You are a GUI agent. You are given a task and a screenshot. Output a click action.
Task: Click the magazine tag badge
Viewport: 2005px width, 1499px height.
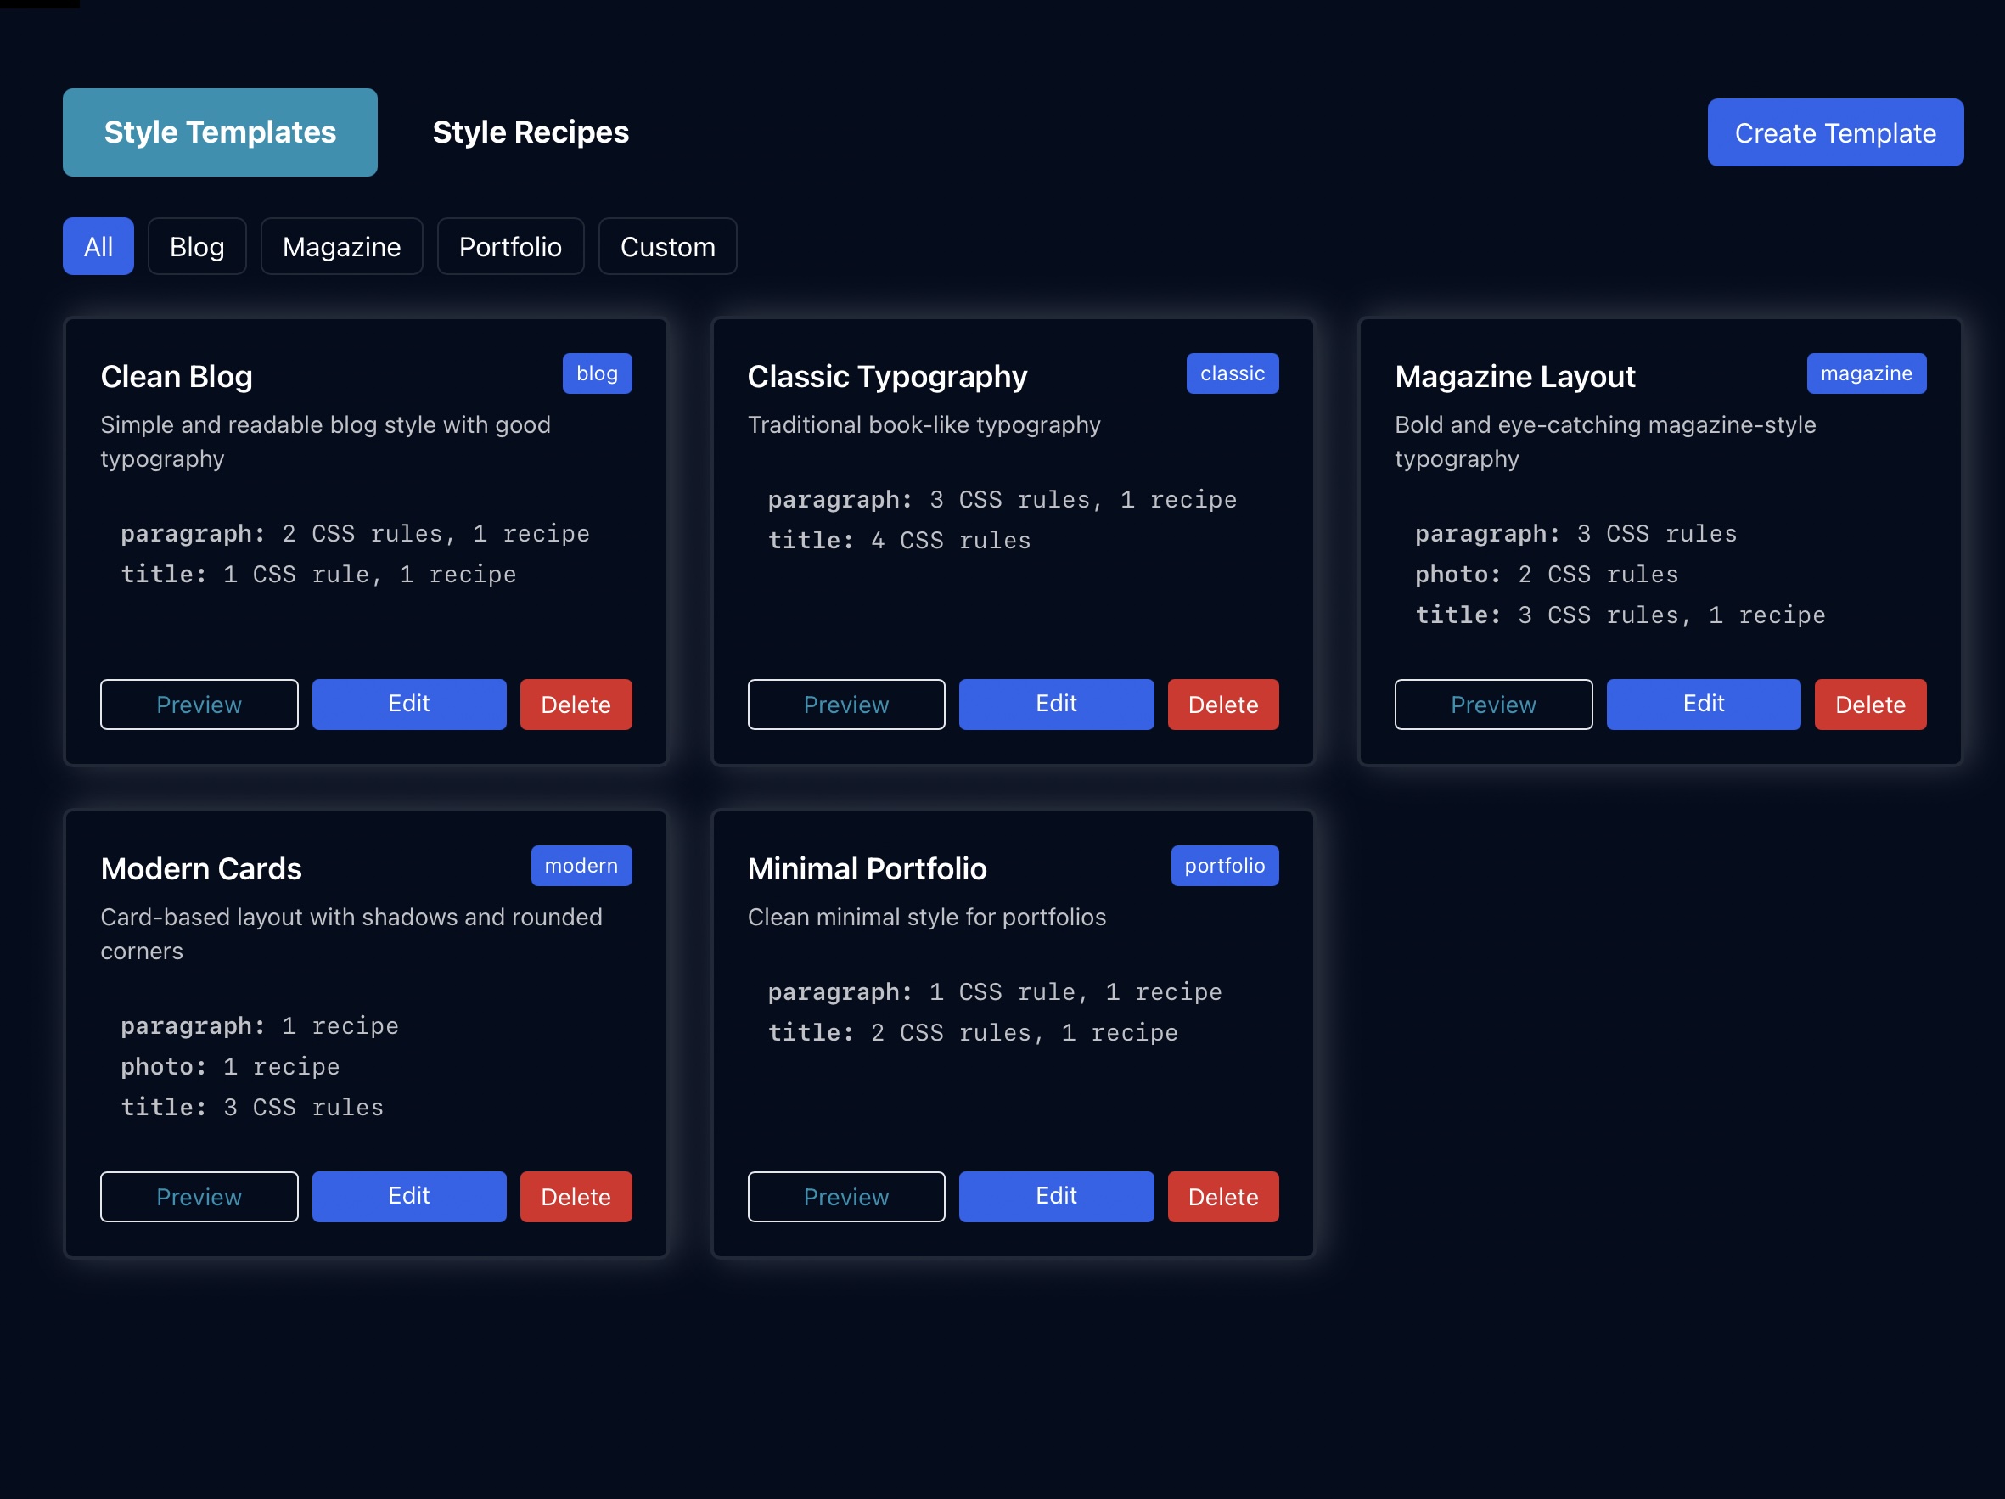click(x=1866, y=373)
